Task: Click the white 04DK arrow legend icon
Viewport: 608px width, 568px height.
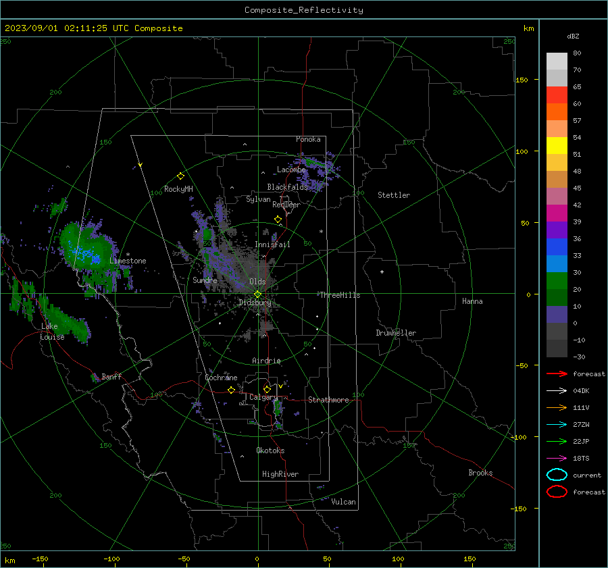Action: tap(557, 390)
